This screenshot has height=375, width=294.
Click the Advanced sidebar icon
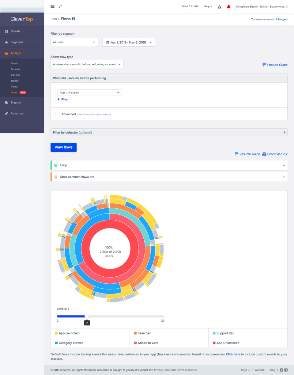(x=6, y=113)
